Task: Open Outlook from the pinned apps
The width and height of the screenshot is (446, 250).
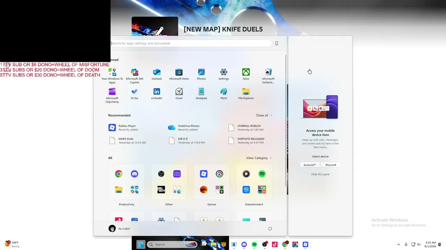Action: pyautogui.click(x=157, y=74)
